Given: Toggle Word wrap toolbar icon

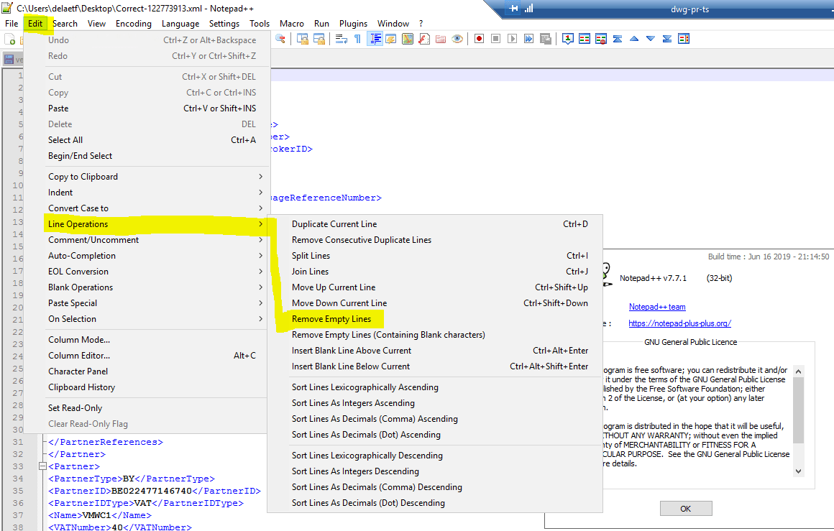Looking at the screenshot, I should click(x=342, y=39).
